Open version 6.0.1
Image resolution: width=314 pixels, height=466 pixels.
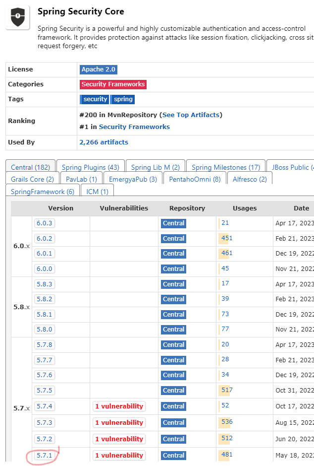tap(45, 254)
